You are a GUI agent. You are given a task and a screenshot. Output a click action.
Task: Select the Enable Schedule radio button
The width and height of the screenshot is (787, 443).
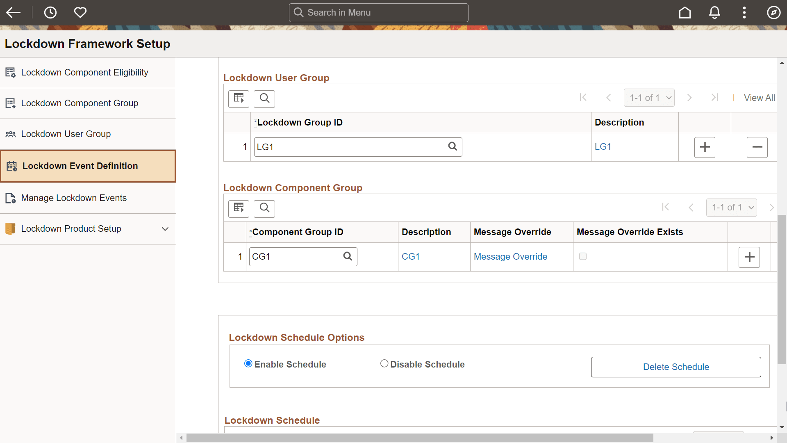point(248,364)
